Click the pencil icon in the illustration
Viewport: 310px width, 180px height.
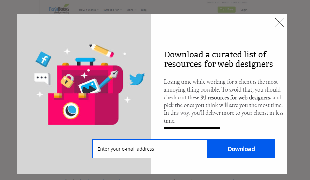[101, 51]
